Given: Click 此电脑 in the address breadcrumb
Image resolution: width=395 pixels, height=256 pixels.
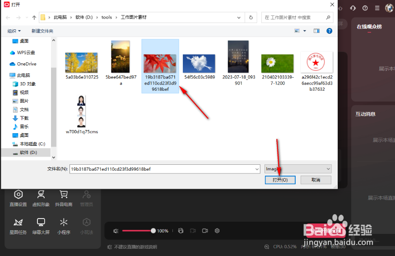Looking at the screenshot, I should tap(60, 17).
